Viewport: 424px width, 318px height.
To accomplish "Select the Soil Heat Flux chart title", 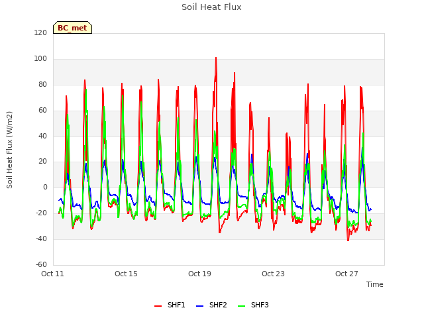I will point(211,7).
